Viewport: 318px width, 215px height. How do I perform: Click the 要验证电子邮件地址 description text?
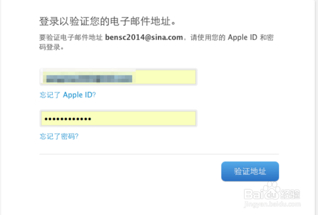pyautogui.click(x=71, y=38)
